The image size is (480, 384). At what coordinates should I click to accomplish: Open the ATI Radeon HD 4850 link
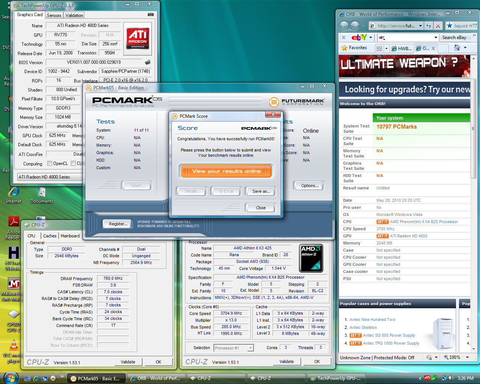click(x=409, y=236)
